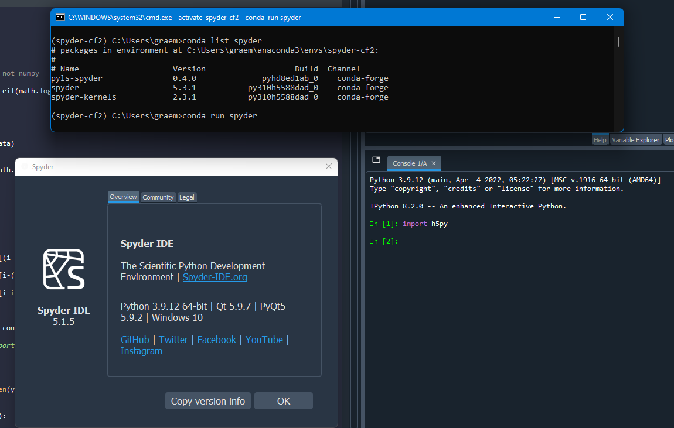This screenshot has width=674, height=428.
Task: Close the Console 1/A tab
Action: [x=433, y=163]
